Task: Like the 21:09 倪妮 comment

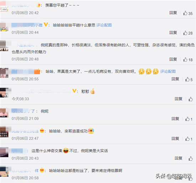Action: (x=187, y=119)
